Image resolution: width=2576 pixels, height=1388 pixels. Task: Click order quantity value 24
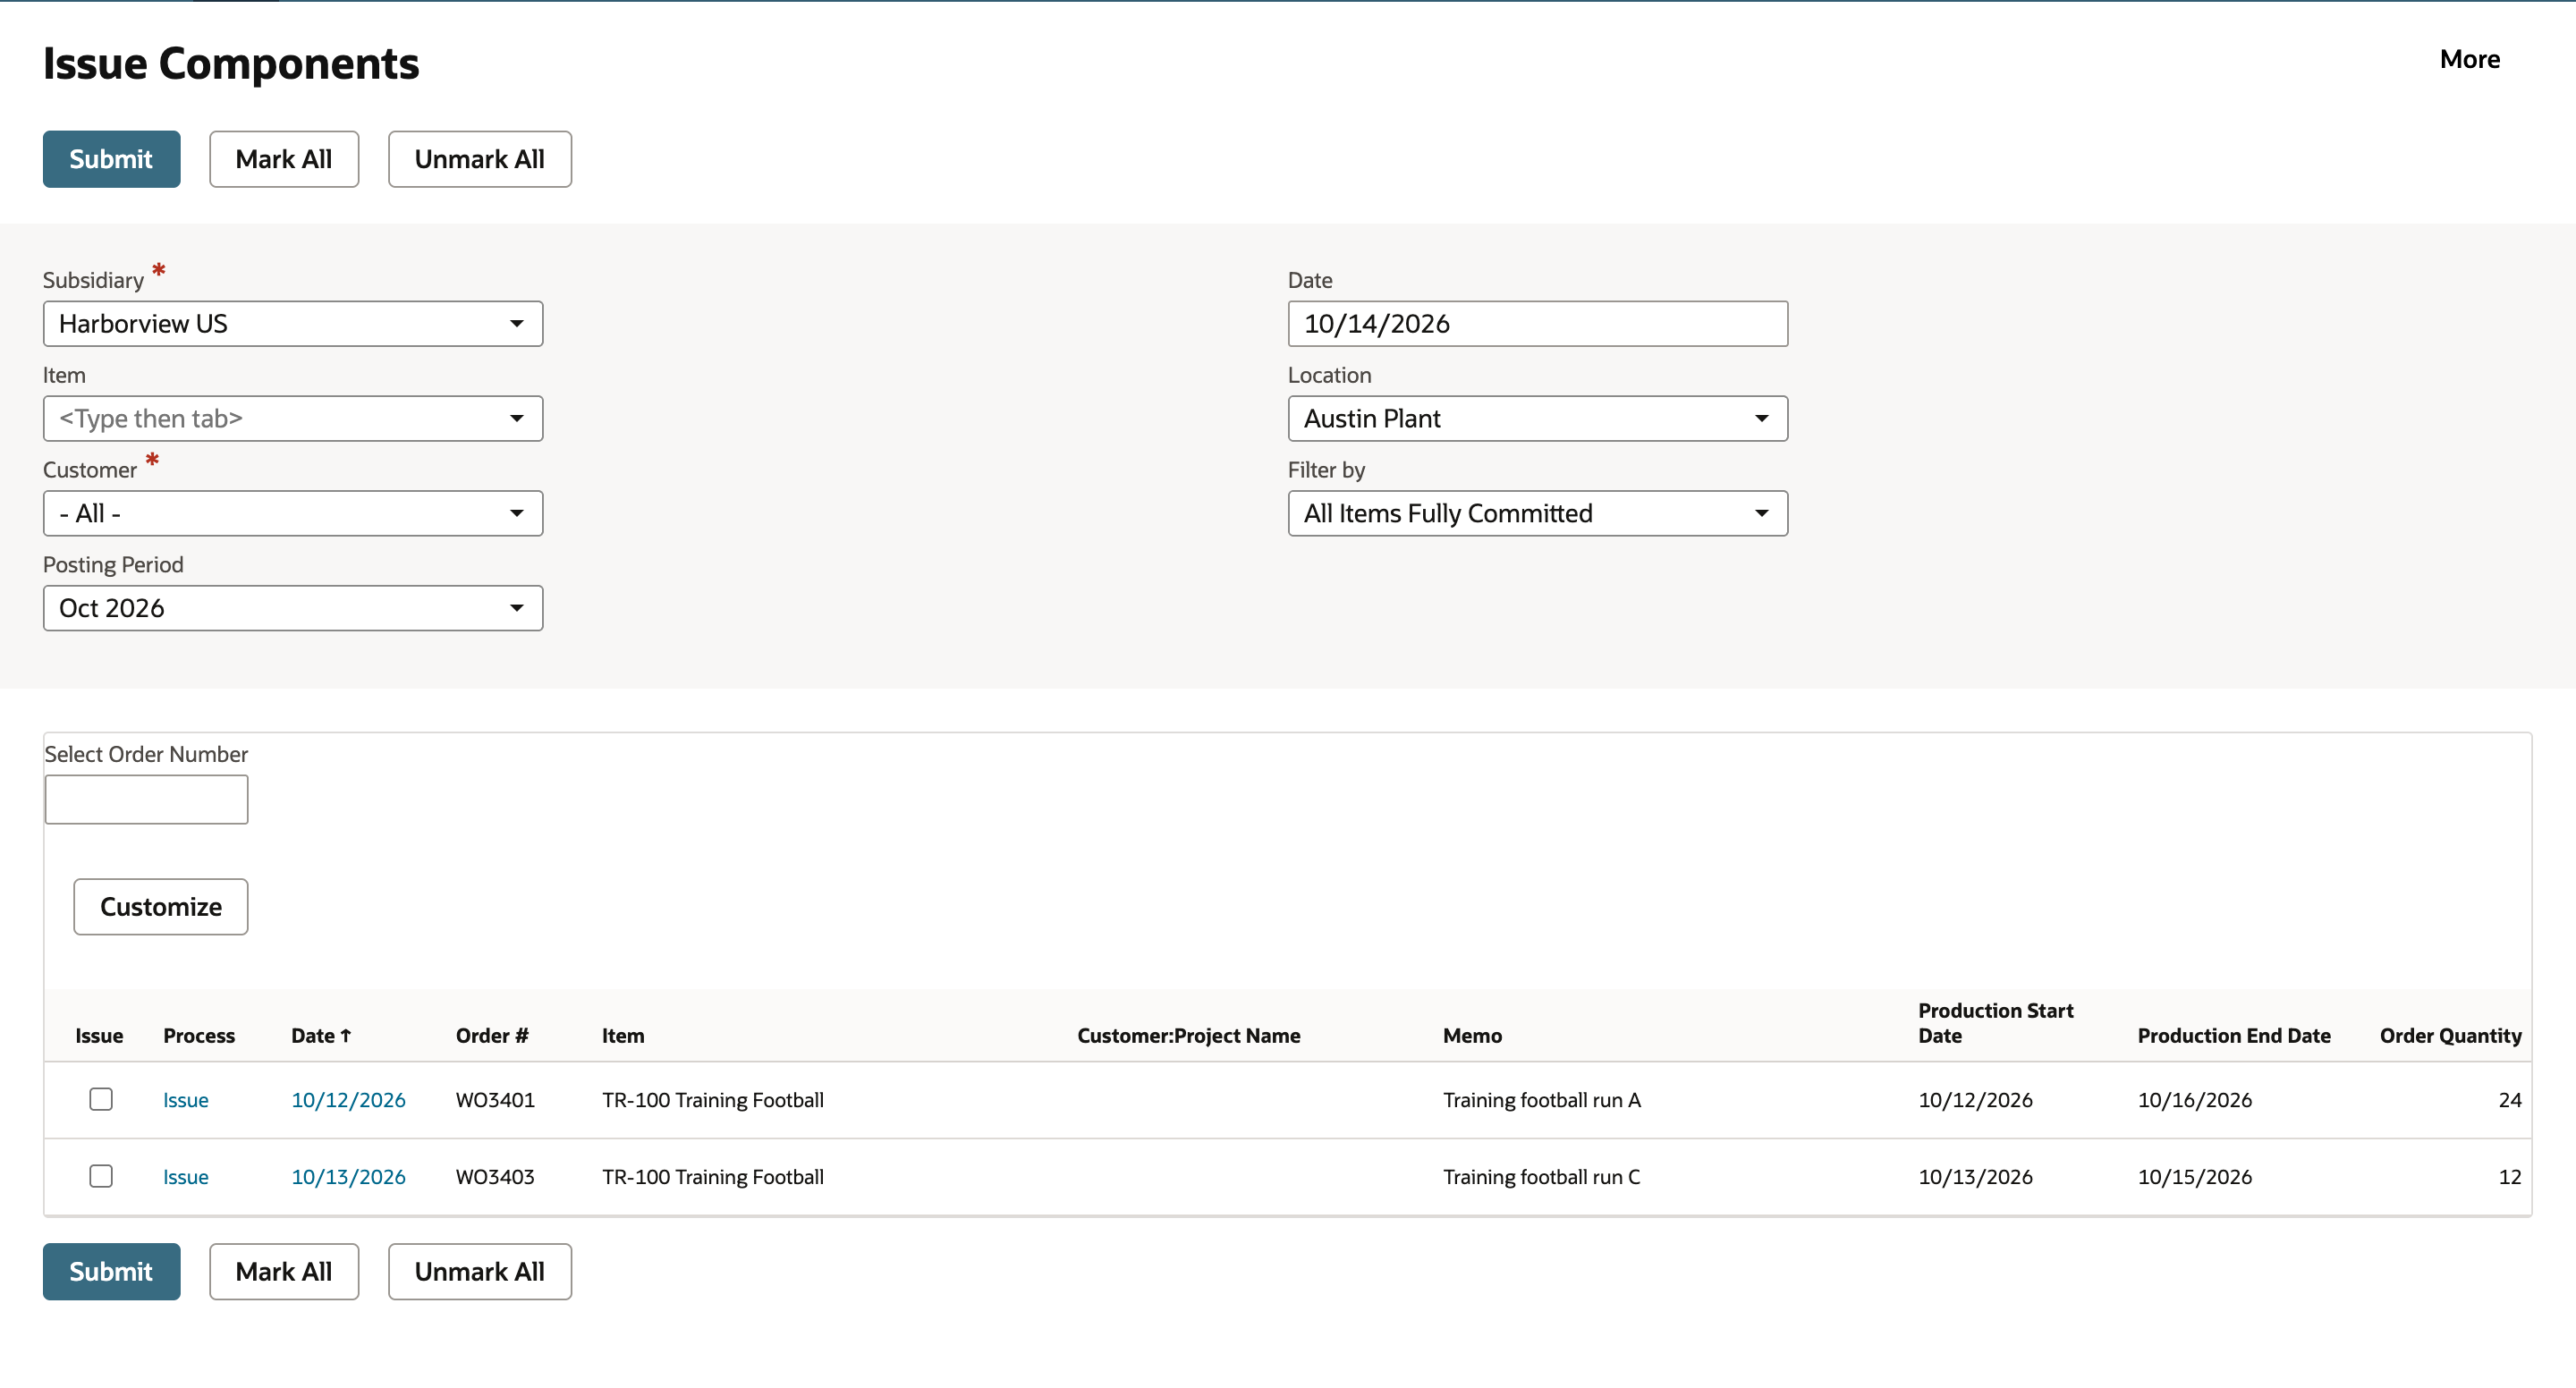tap(2509, 1100)
